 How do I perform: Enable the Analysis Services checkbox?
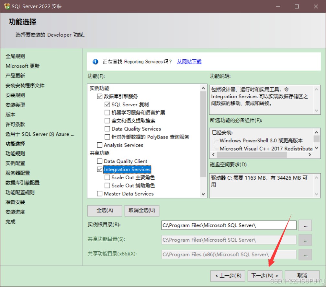pos(100,145)
